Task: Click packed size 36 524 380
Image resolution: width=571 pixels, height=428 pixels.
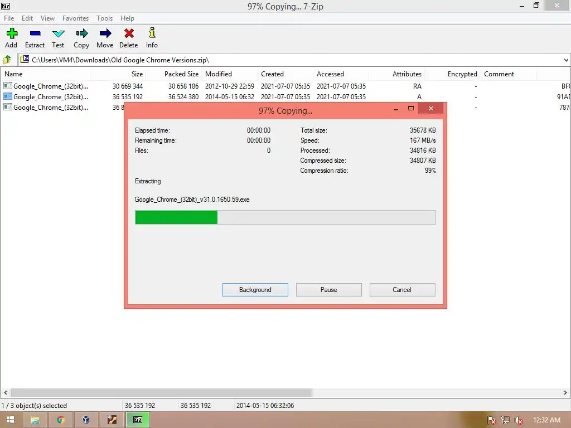Action: tap(183, 97)
